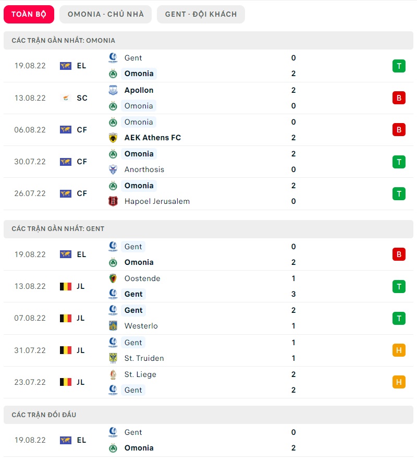Open the GENT - ĐỘI KHÁCH tab

point(201,14)
